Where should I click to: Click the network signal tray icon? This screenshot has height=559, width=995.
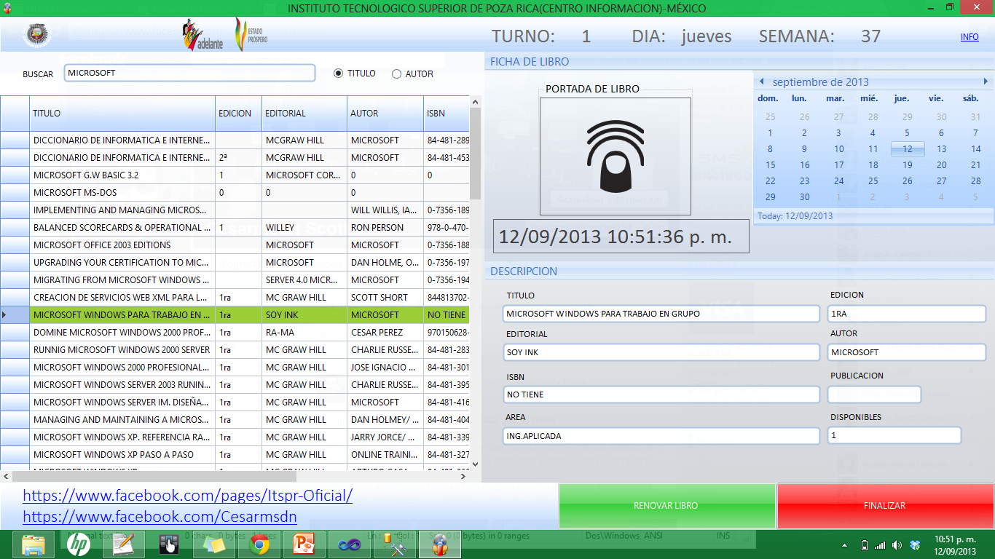click(880, 545)
